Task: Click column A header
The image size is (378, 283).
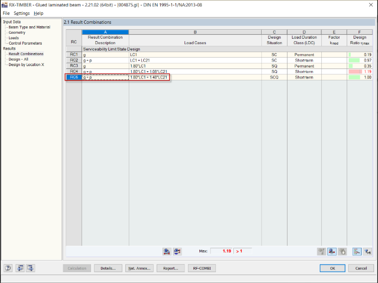Action: coord(105,32)
